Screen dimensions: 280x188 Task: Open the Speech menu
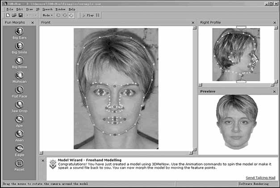click(47, 9)
